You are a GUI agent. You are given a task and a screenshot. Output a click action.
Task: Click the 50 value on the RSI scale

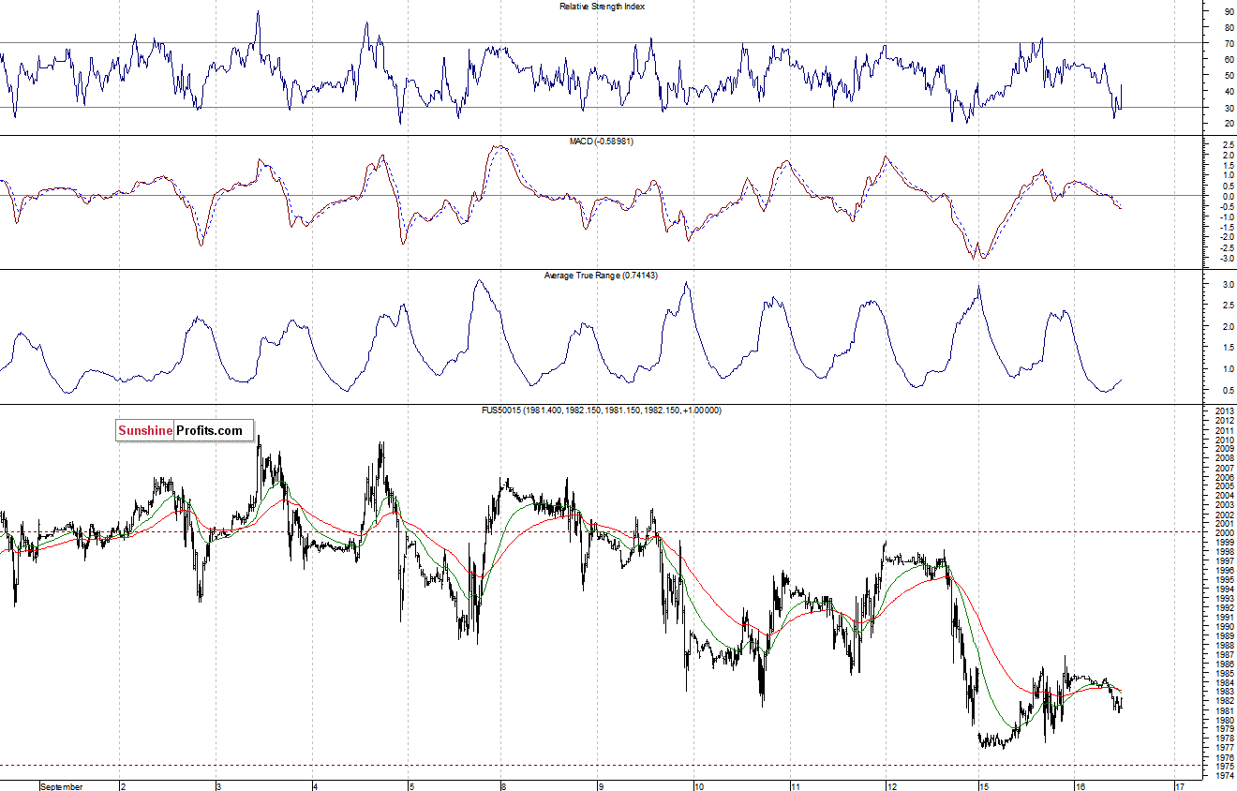coord(1228,75)
